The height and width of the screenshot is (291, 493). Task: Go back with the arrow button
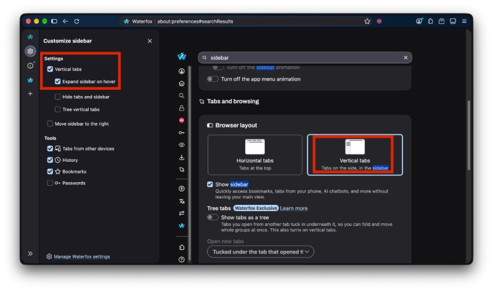coord(65,22)
